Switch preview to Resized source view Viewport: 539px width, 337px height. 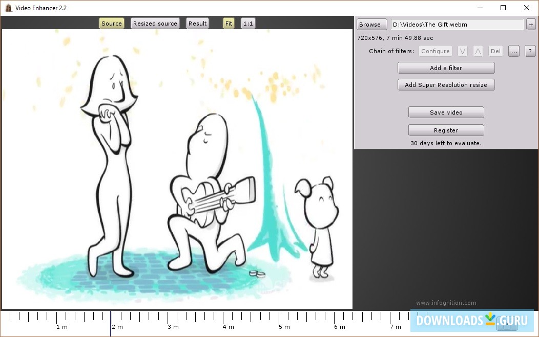155,24
